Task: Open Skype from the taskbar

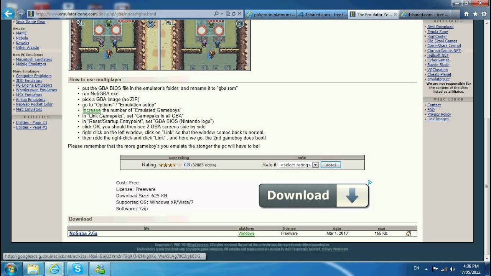Action: coord(78,268)
